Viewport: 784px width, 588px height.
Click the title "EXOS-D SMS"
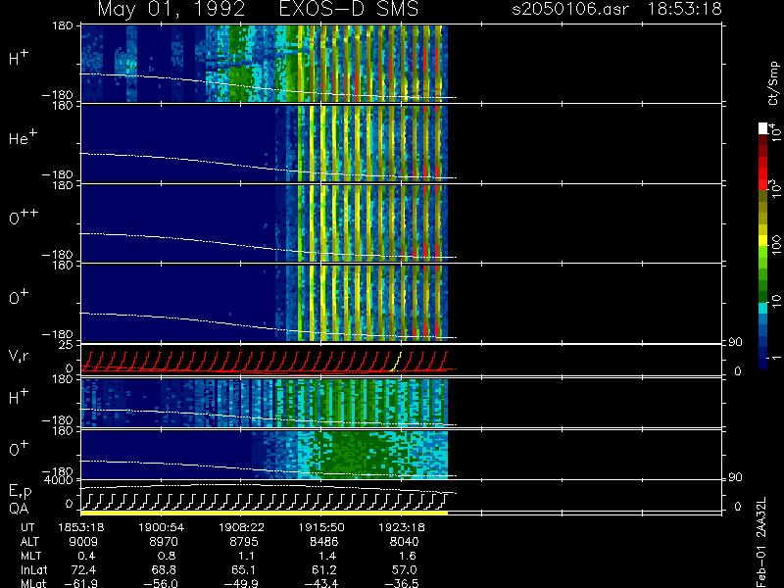[x=349, y=9]
